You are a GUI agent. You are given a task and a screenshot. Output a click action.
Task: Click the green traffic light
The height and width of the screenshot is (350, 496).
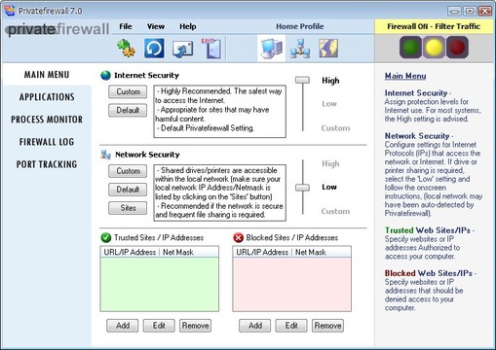pyautogui.click(x=410, y=48)
